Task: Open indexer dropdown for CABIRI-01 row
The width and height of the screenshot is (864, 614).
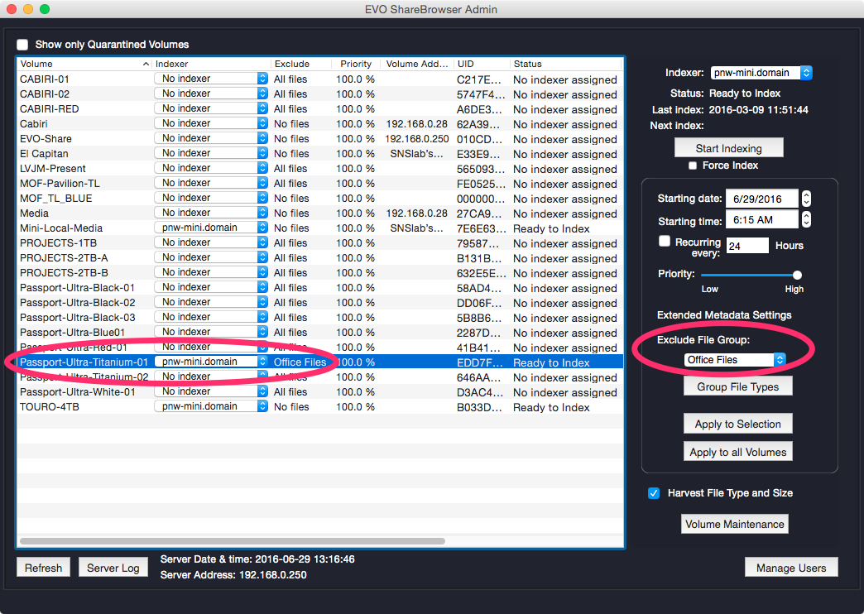Action: pyautogui.click(x=211, y=79)
